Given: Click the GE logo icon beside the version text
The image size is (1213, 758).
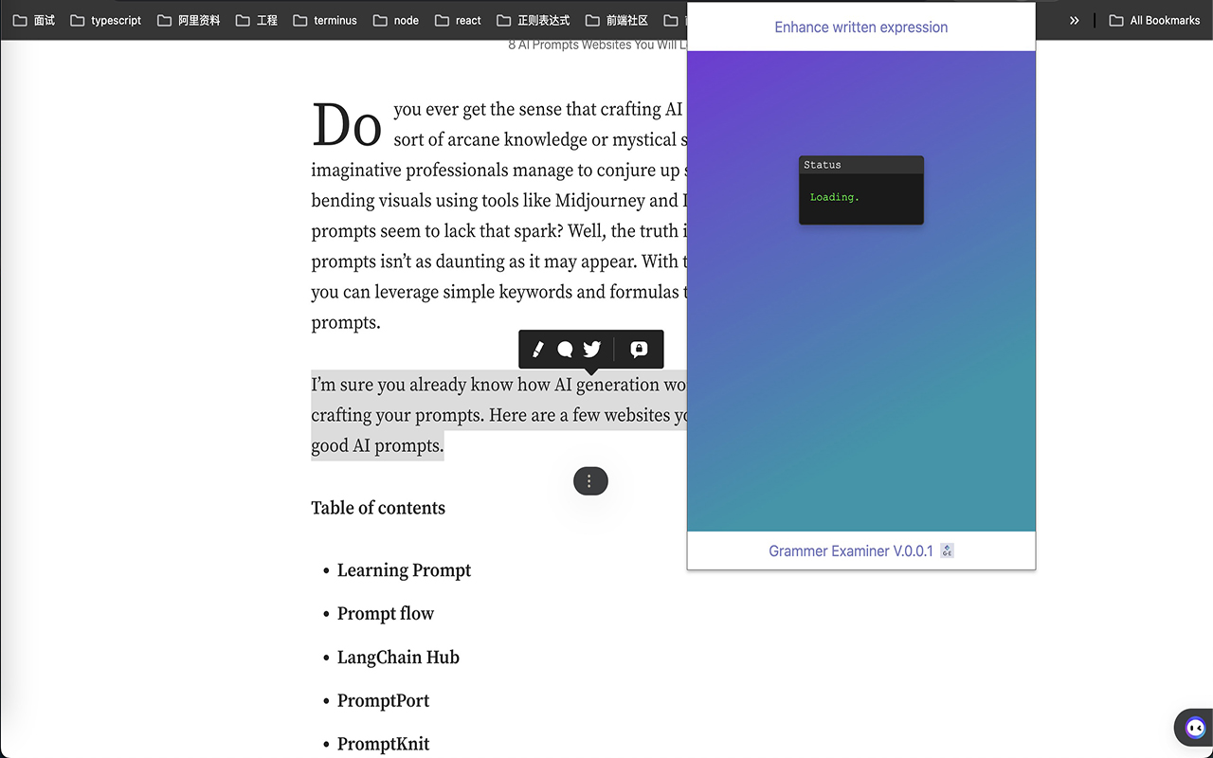Looking at the screenshot, I should click(947, 550).
